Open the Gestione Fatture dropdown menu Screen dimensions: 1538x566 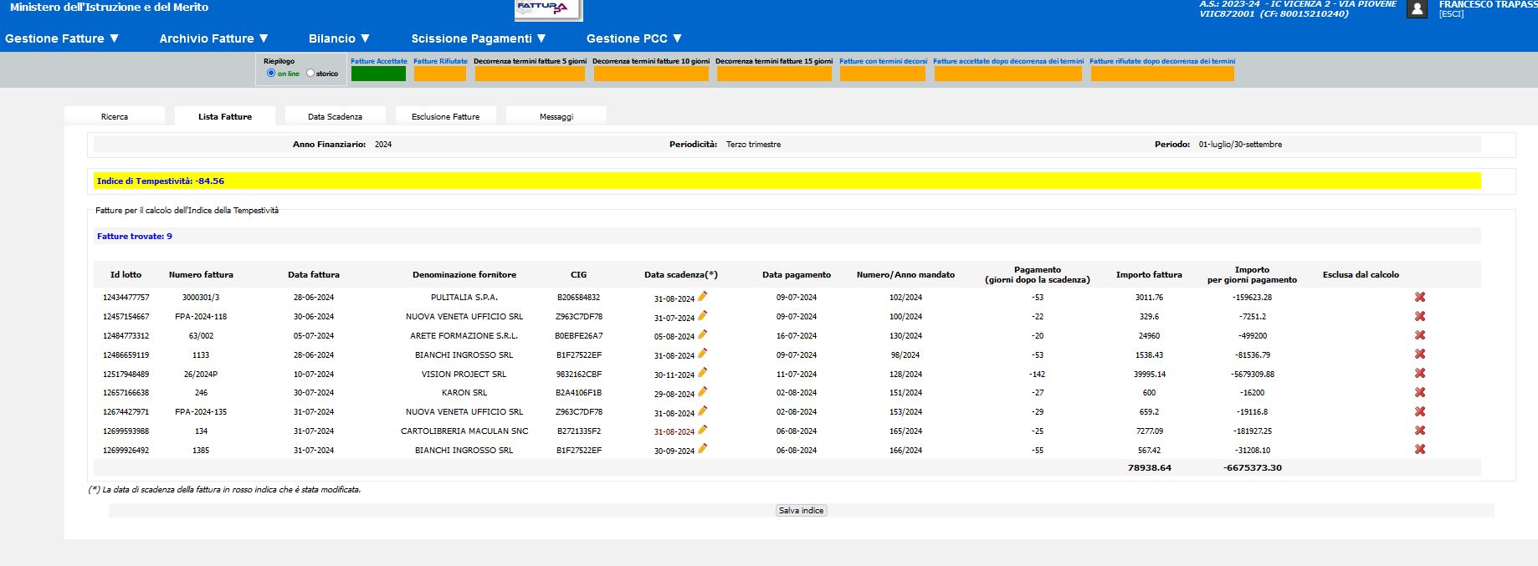(63, 38)
